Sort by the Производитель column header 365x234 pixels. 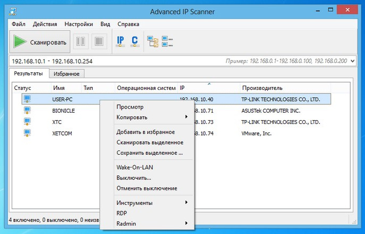pyautogui.click(x=285, y=88)
